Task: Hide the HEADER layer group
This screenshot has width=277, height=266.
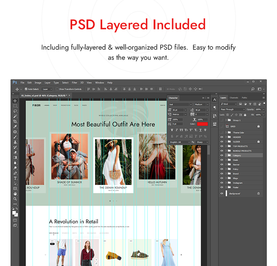Action: 222,137
